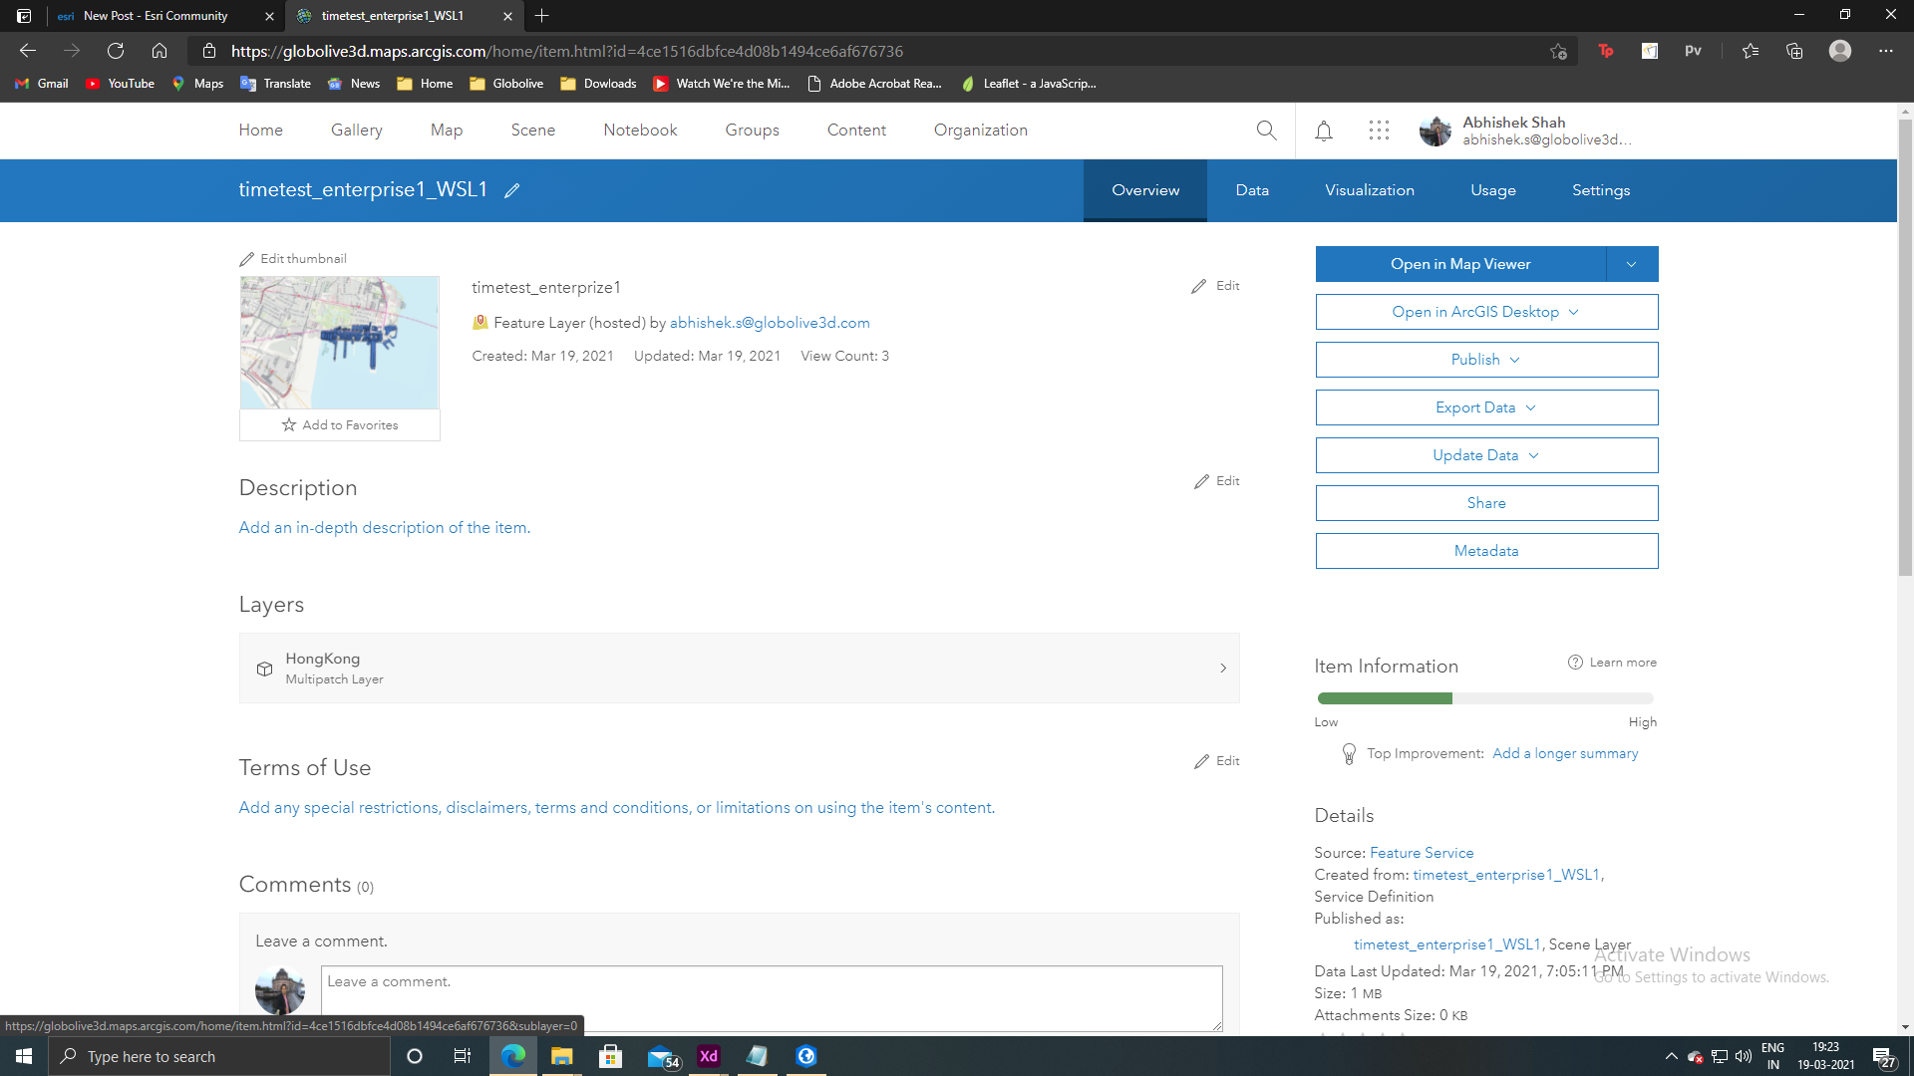Open the notifications bell
This screenshot has height=1076, width=1914.
pos(1323,131)
